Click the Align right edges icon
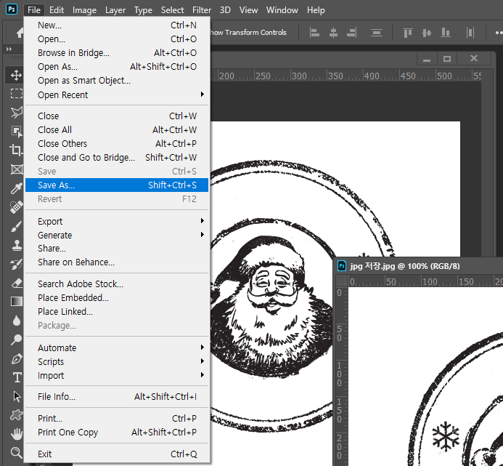Image resolution: width=503 pixels, height=466 pixels. pos(351,33)
